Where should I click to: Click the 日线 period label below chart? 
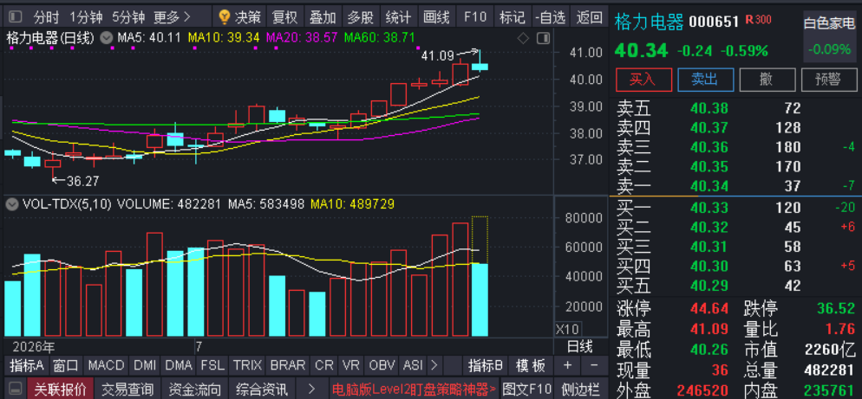tap(580, 347)
